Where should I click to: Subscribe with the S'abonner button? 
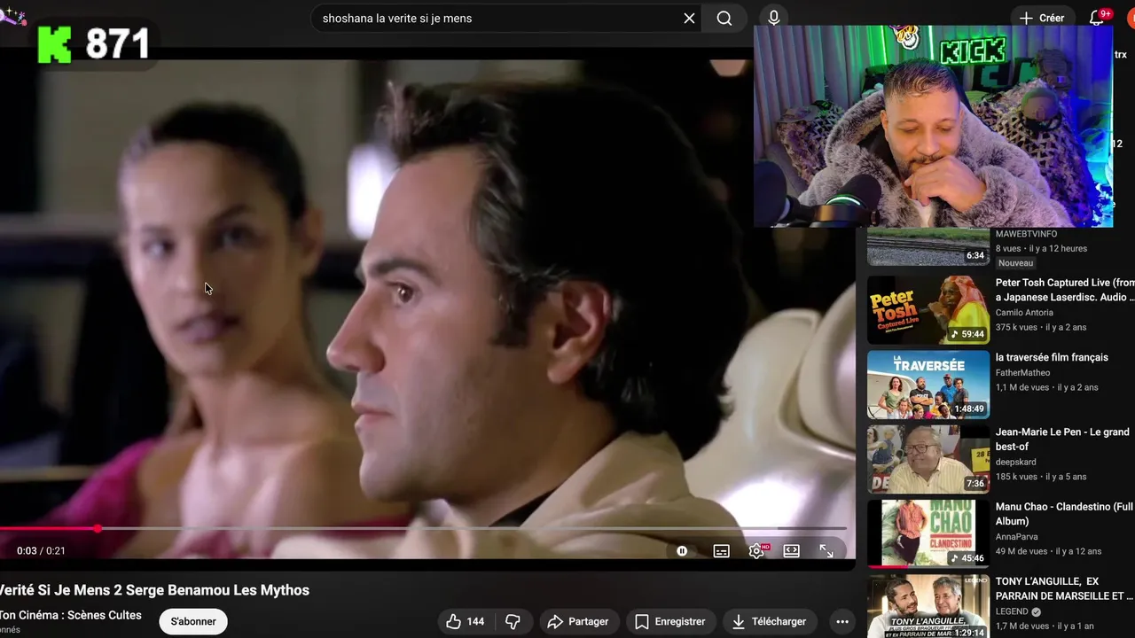point(193,621)
